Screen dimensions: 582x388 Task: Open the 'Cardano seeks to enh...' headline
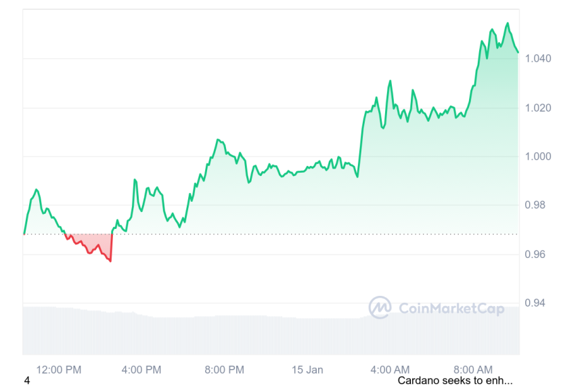455,381
